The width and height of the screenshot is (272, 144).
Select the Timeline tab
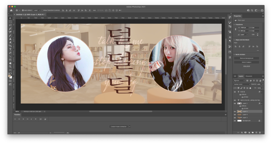17,115
